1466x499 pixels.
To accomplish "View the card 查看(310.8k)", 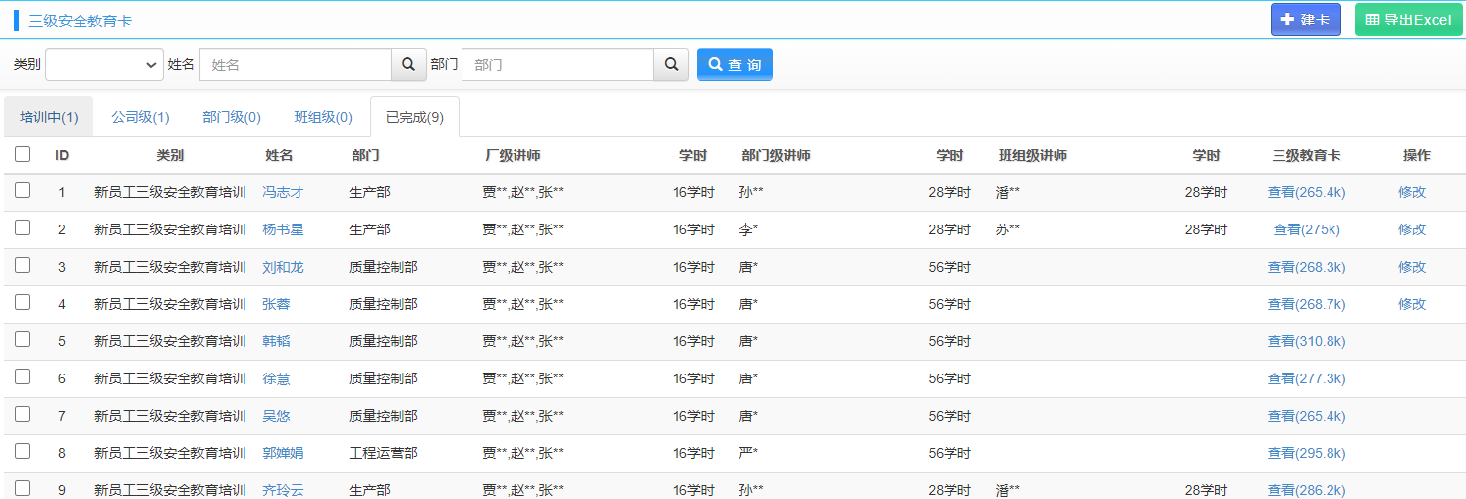I will 1306,341.
